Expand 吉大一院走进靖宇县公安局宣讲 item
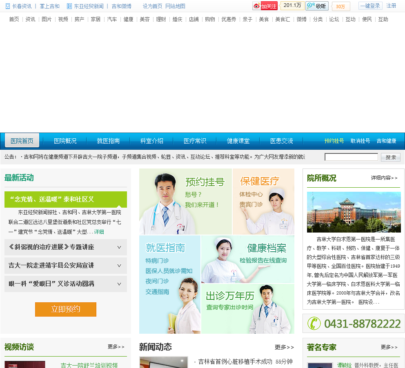The height and width of the screenshot is (368, 405). (66, 266)
